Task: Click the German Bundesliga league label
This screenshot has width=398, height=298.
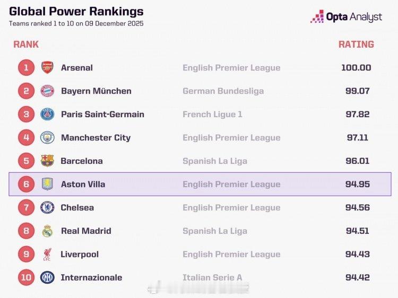Action: pos(223,91)
